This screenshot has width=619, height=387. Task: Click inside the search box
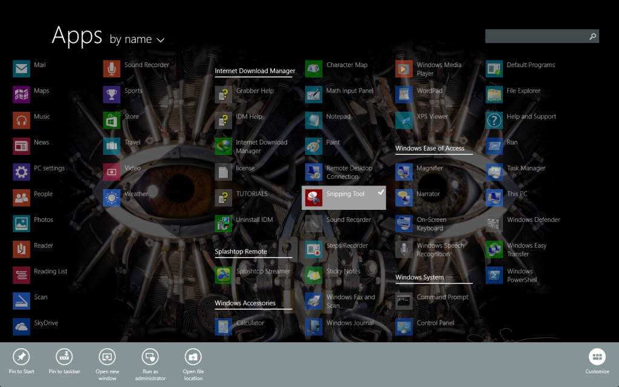(538, 36)
